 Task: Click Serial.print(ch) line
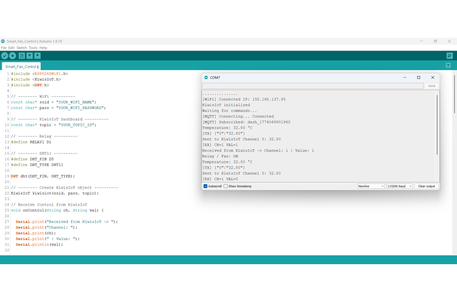(x=36, y=233)
